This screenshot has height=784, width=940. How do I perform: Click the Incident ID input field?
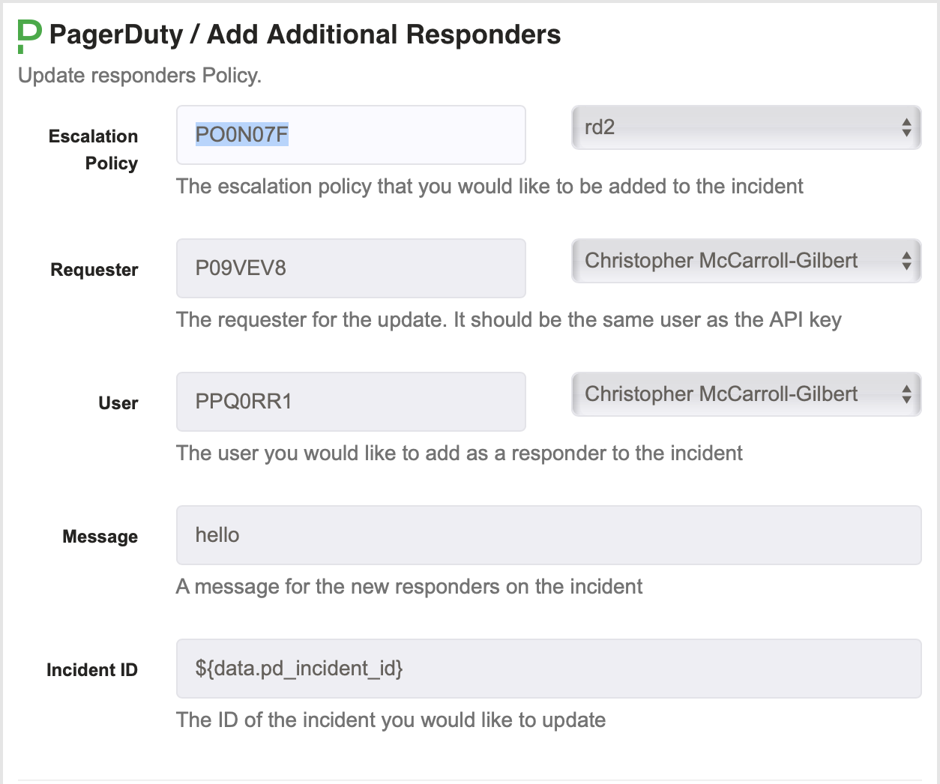pos(549,669)
